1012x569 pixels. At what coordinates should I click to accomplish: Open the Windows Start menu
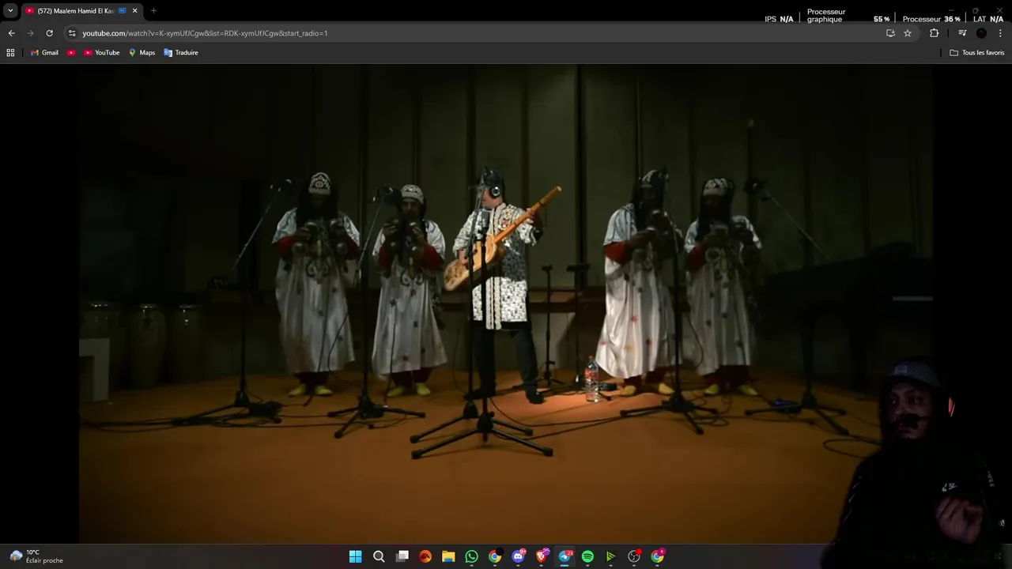coord(356,556)
